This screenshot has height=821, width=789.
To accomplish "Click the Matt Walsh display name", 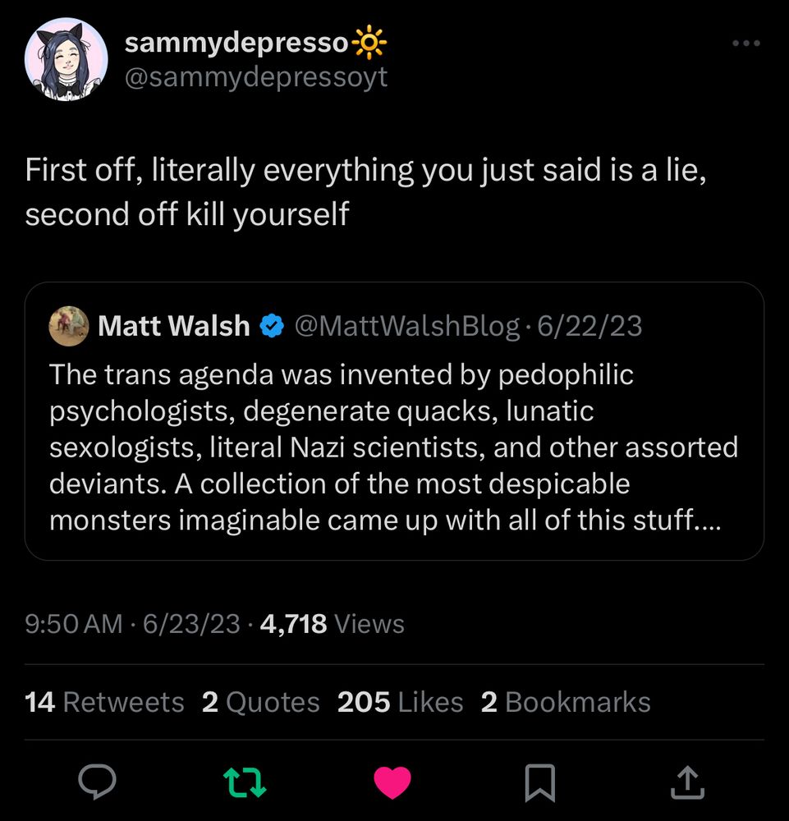I will pyautogui.click(x=173, y=327).
